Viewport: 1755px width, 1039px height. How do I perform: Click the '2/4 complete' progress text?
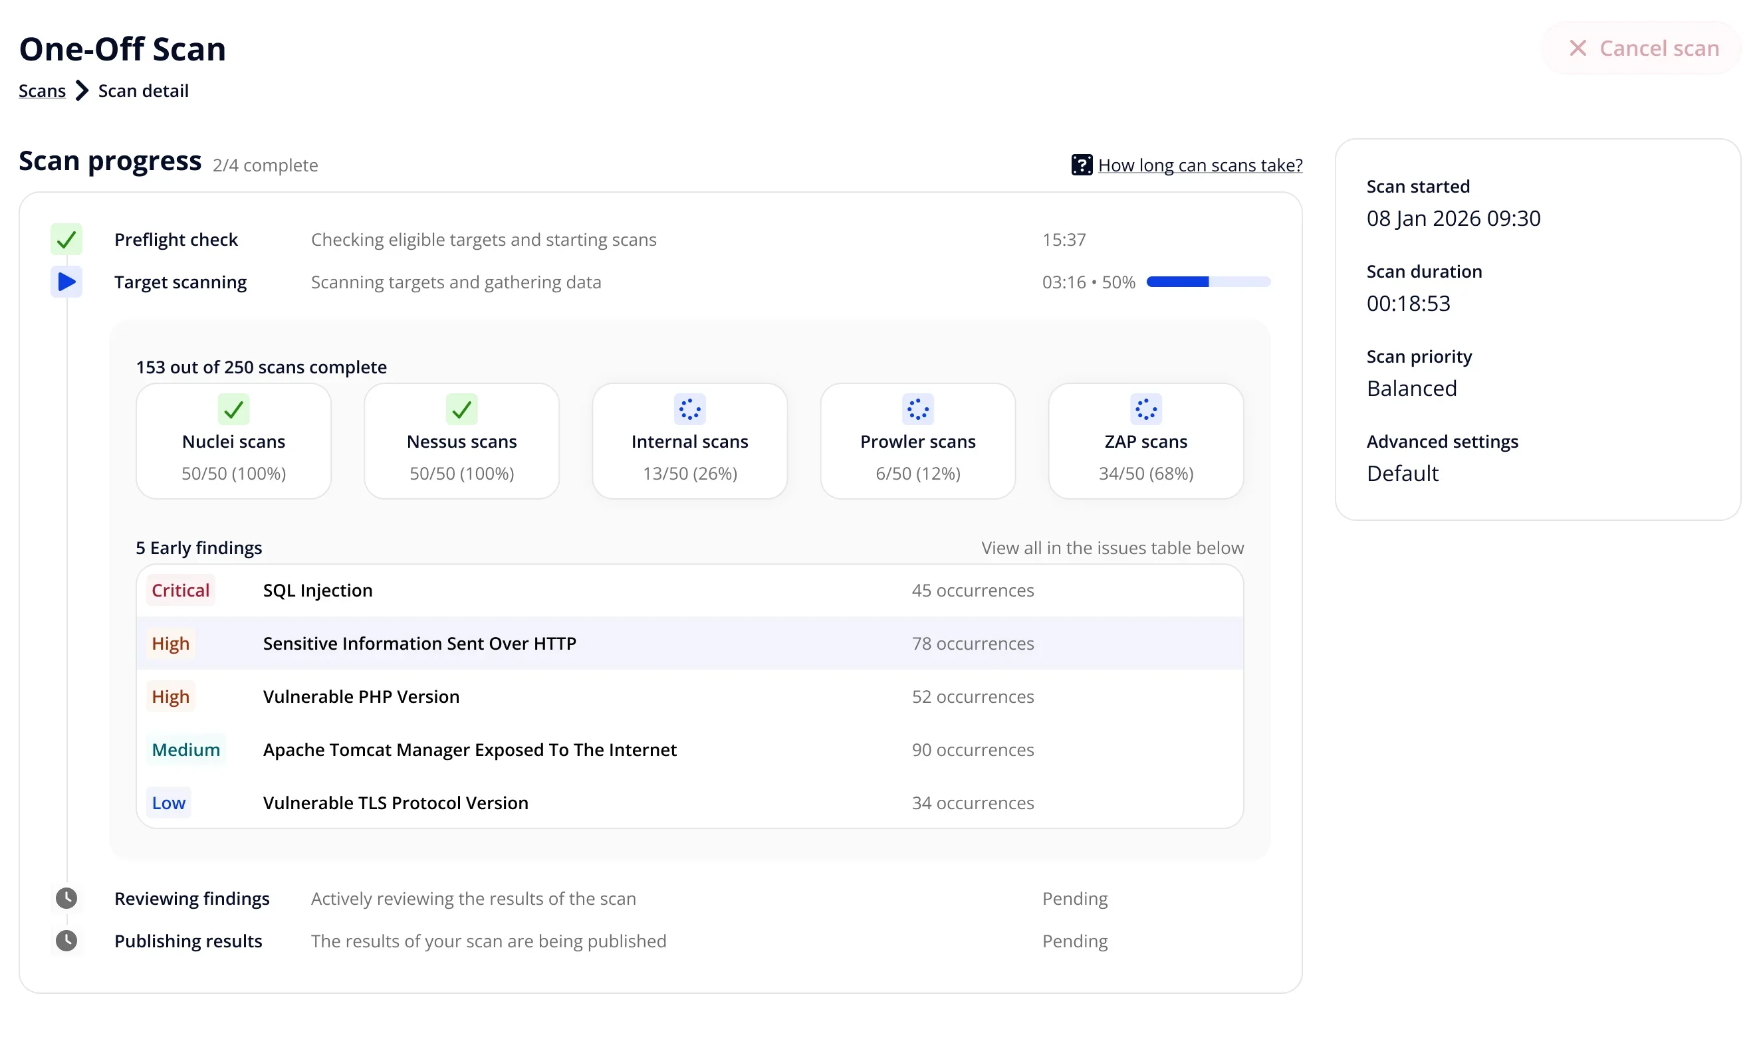point(265,166)
